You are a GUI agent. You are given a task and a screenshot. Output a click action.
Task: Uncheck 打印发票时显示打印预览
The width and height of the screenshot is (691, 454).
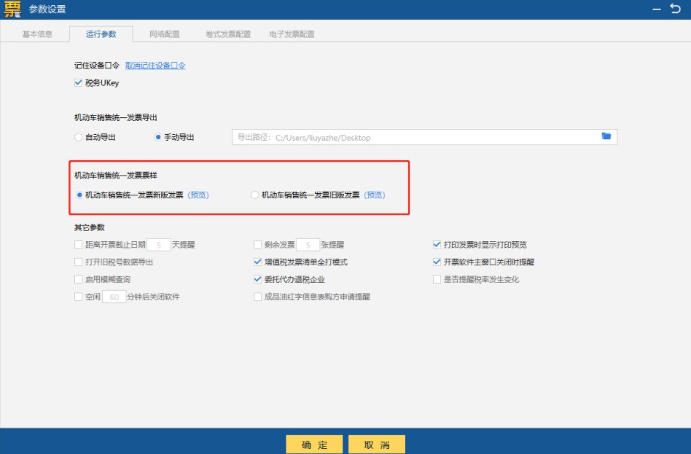click(435, 243)
